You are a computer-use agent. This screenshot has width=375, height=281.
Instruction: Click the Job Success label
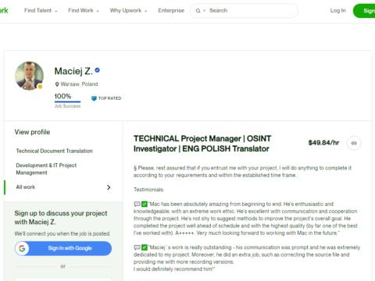tap(67, 106)
